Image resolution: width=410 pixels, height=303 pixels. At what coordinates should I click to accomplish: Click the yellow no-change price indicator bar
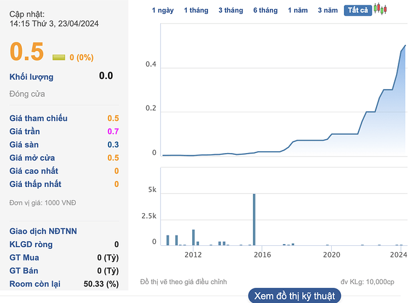tap(59, 57)
